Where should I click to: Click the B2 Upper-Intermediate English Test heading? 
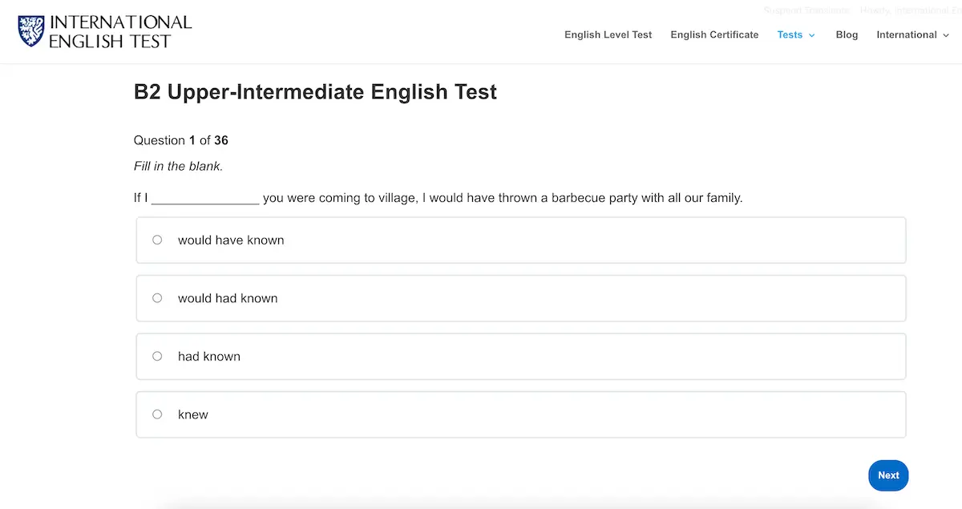pyautogui.click(x=315, y=91)
